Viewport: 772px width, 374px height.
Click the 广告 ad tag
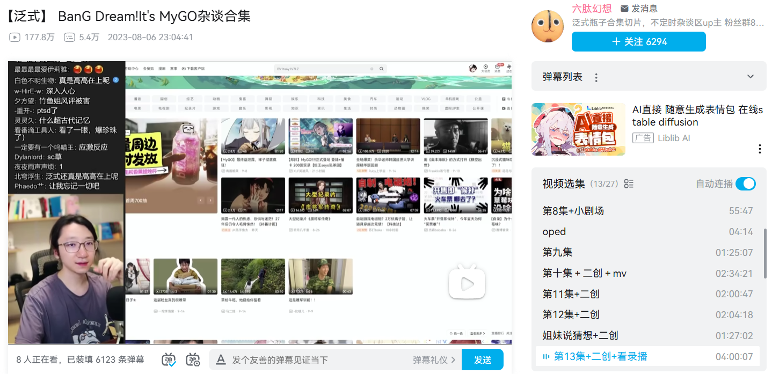643,138
